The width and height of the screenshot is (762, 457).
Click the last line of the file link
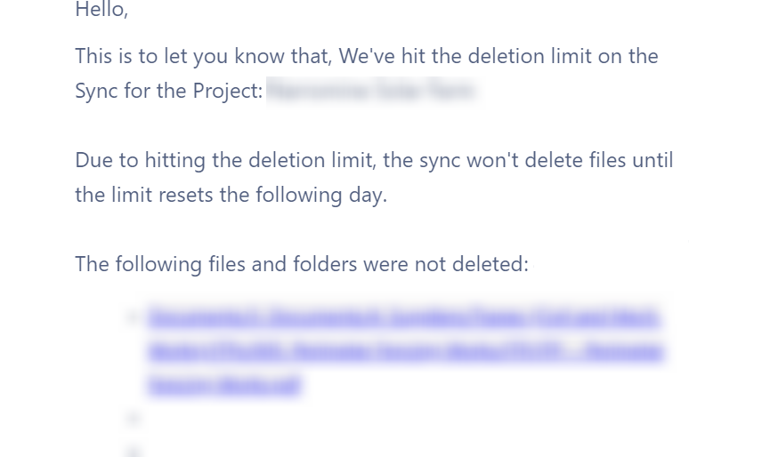(224, 385)
